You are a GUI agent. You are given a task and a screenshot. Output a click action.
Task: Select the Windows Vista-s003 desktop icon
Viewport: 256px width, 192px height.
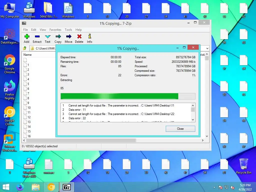click(29, 168)
